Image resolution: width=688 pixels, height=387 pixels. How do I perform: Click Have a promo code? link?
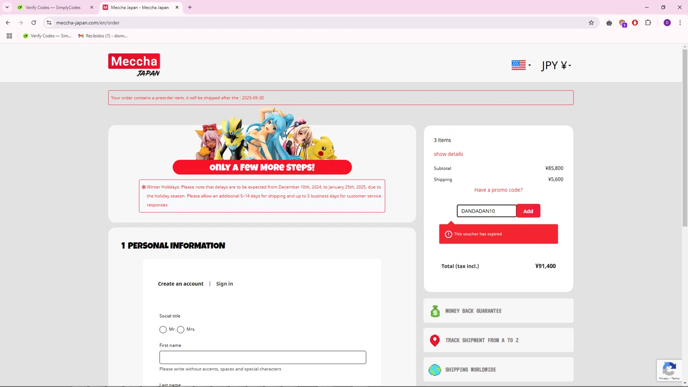498,190
